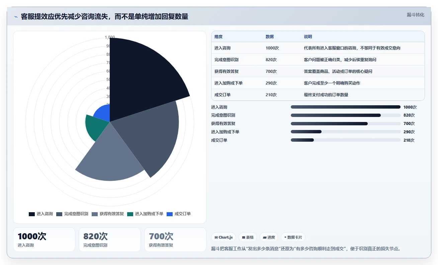Click the description starting 代表所有进入客服窗口
Viewport: 438px width, 265px height.
point(352,48)
